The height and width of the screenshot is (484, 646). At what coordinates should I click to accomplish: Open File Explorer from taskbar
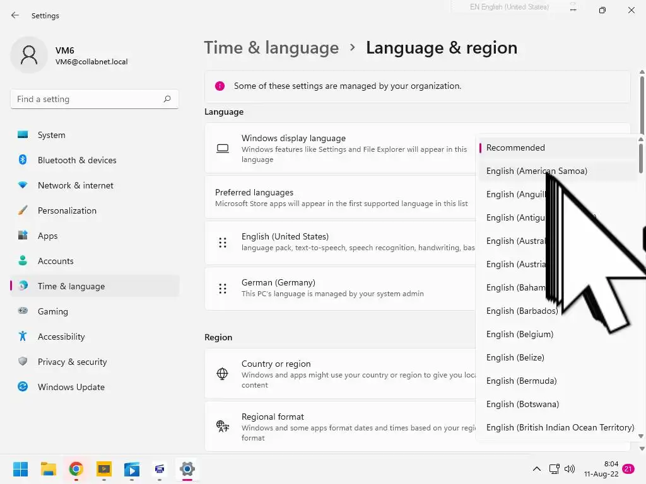48,469
